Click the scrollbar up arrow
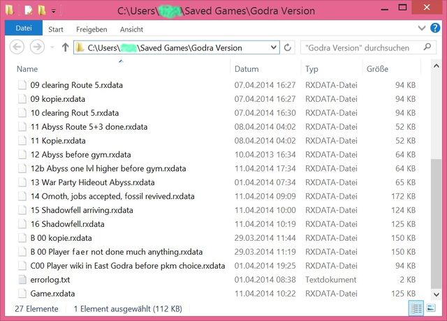Screen dimensions: 447x321 pyautogui.click(x=436, y=66)
